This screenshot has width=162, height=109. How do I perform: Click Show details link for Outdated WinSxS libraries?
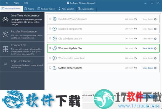tap(148, 19)
